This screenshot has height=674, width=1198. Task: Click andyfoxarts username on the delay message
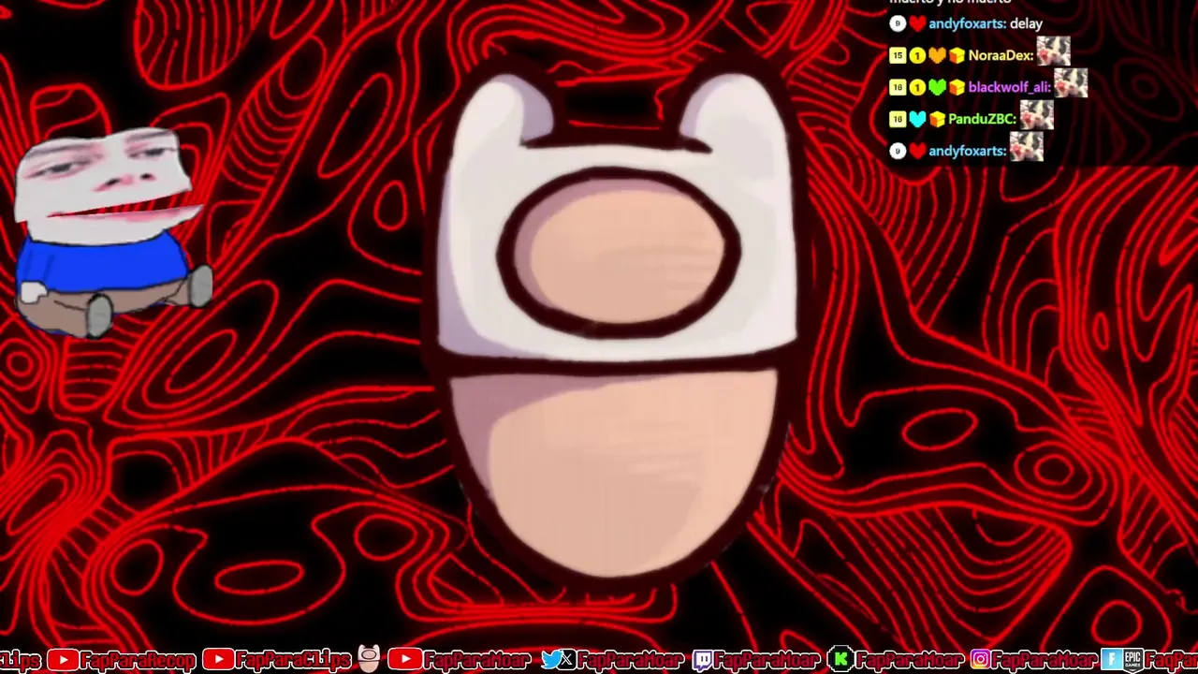point(967,24)
